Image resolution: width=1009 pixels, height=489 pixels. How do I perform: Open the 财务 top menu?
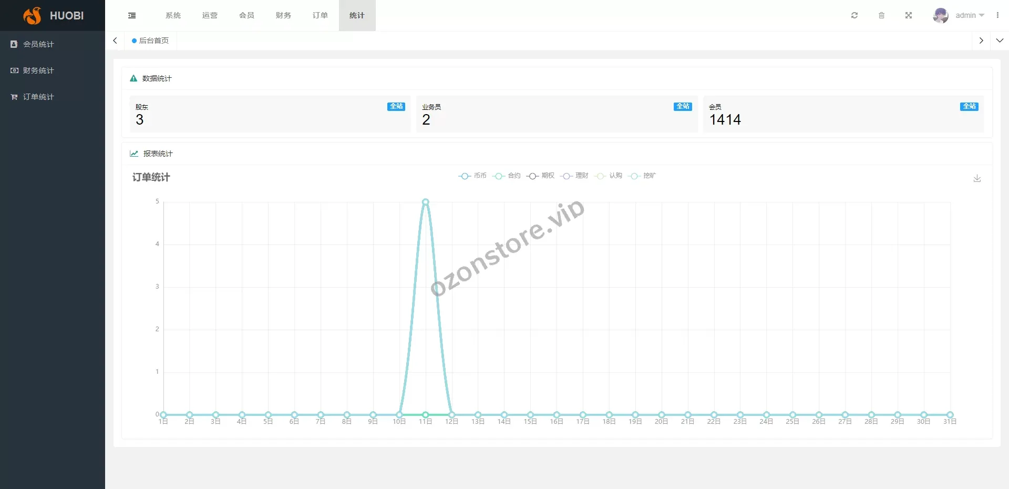pyautogui.click(x=283, y=16)
